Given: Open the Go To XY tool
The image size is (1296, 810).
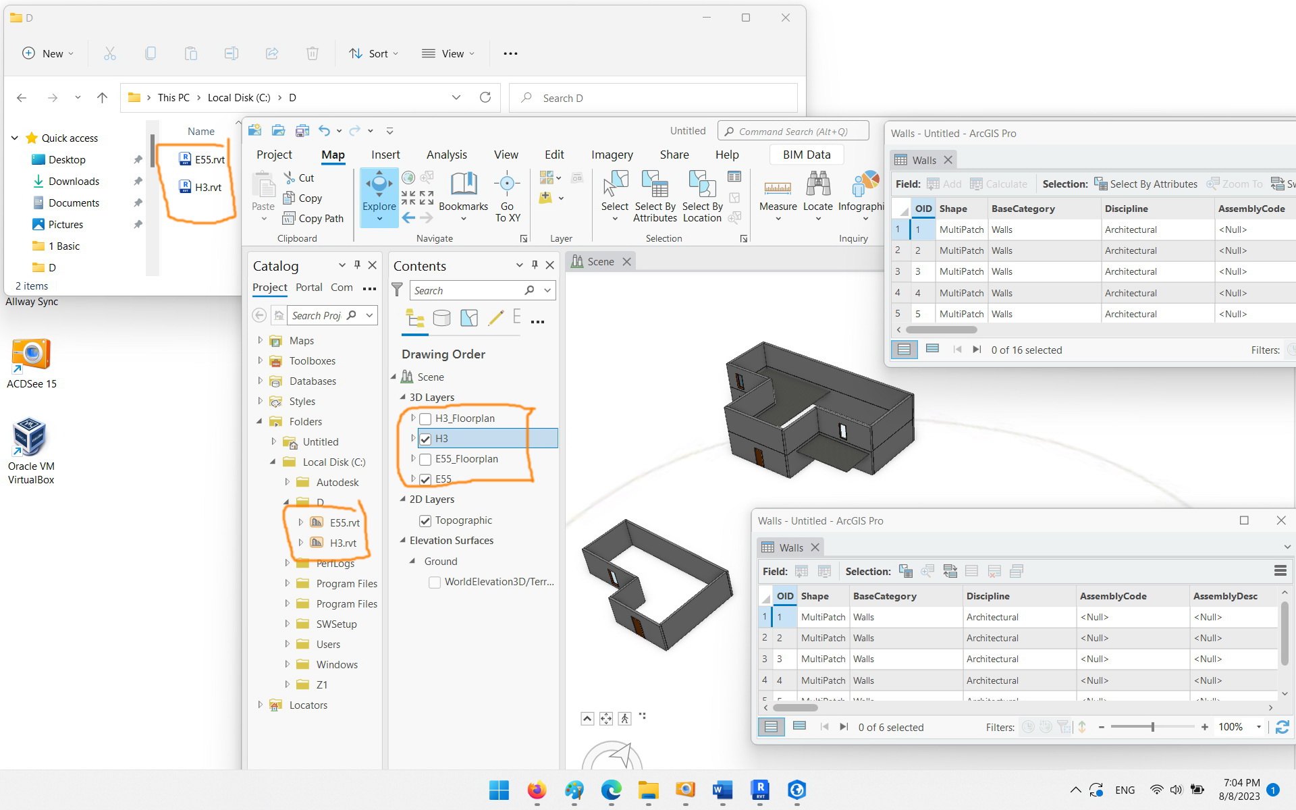Looking at the screenshot, I should 508,198.
